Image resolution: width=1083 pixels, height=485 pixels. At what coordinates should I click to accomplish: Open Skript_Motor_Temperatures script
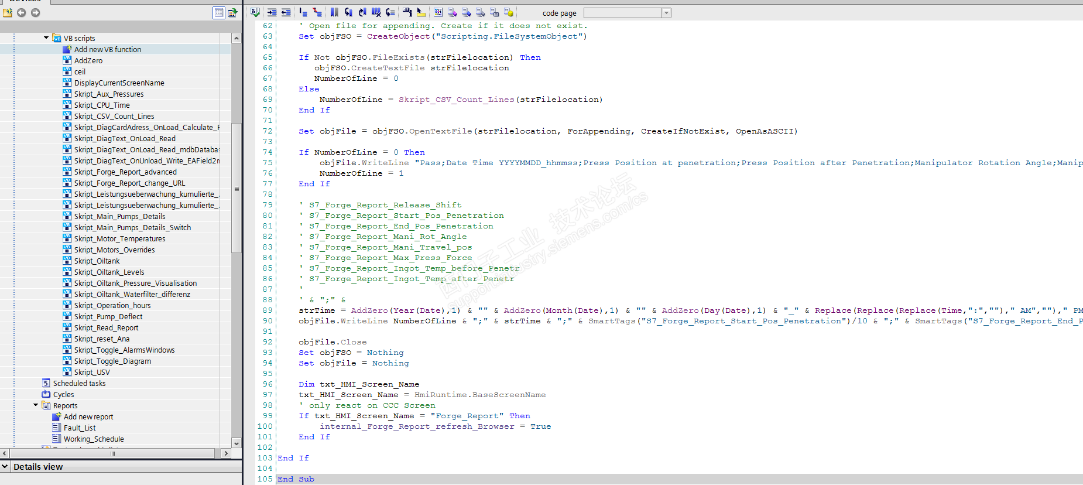pos(119,239)
